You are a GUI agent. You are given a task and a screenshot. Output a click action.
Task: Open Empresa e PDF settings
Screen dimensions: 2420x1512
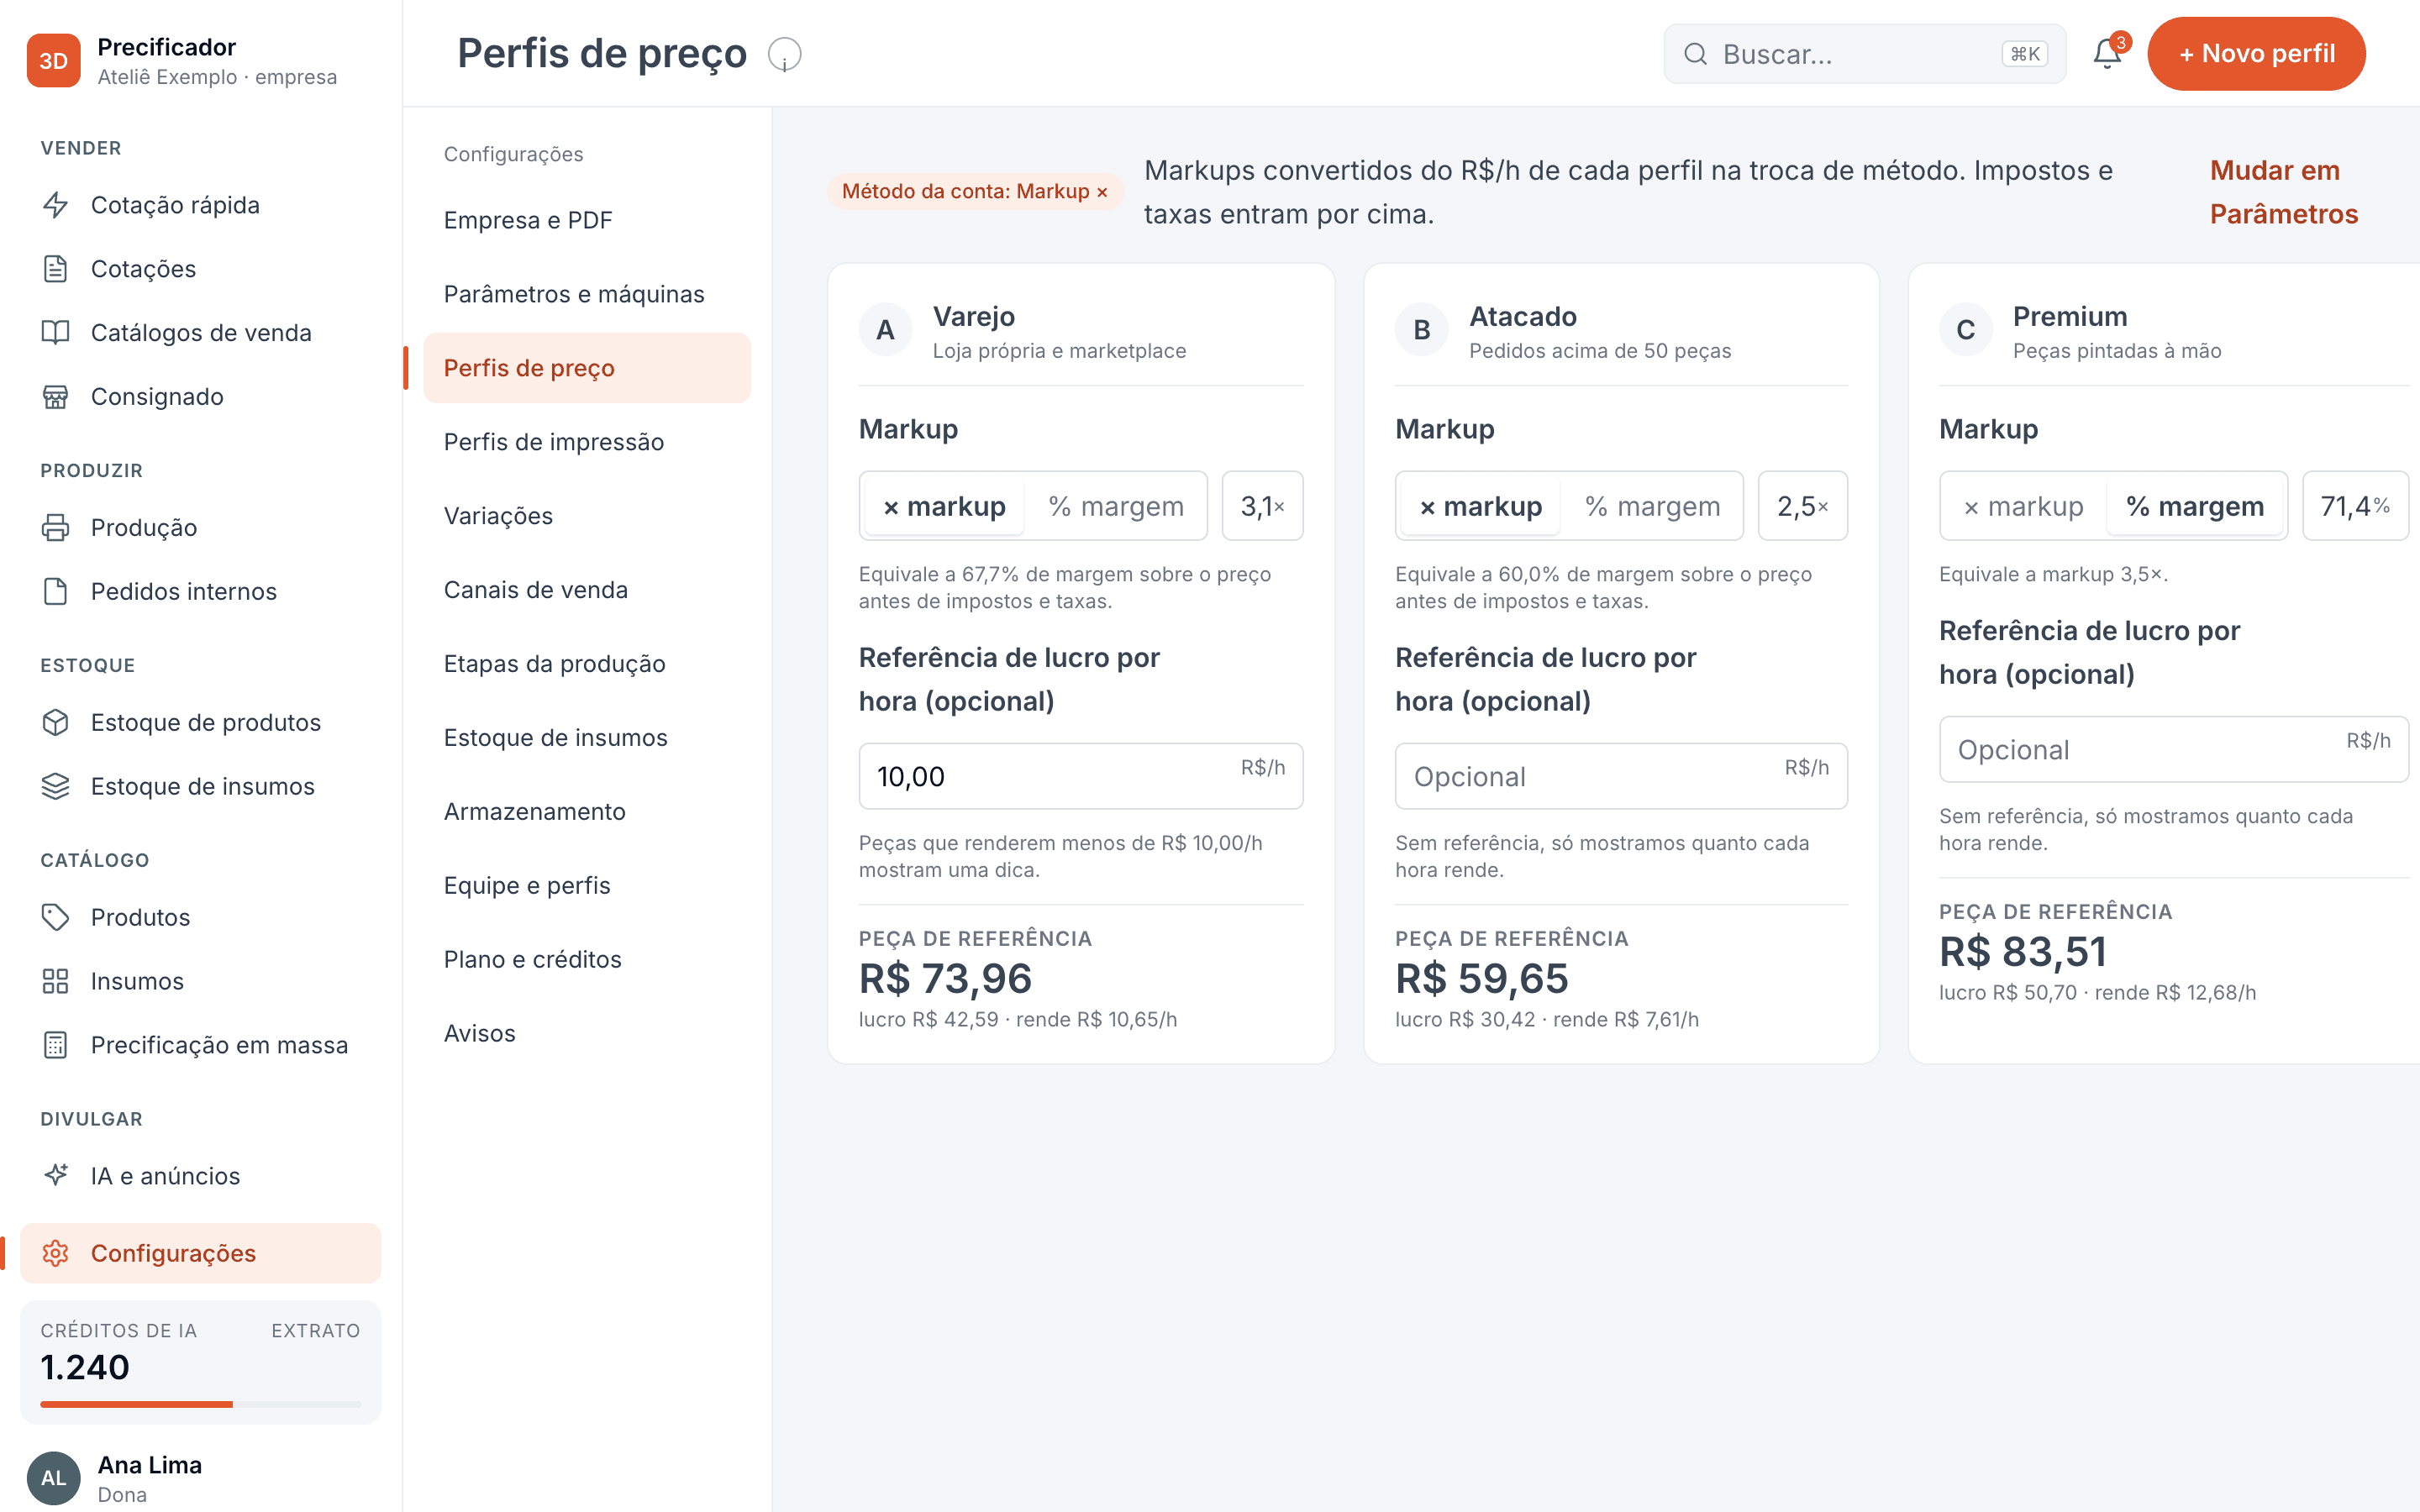pyautogui.click(x=587, y=220)
